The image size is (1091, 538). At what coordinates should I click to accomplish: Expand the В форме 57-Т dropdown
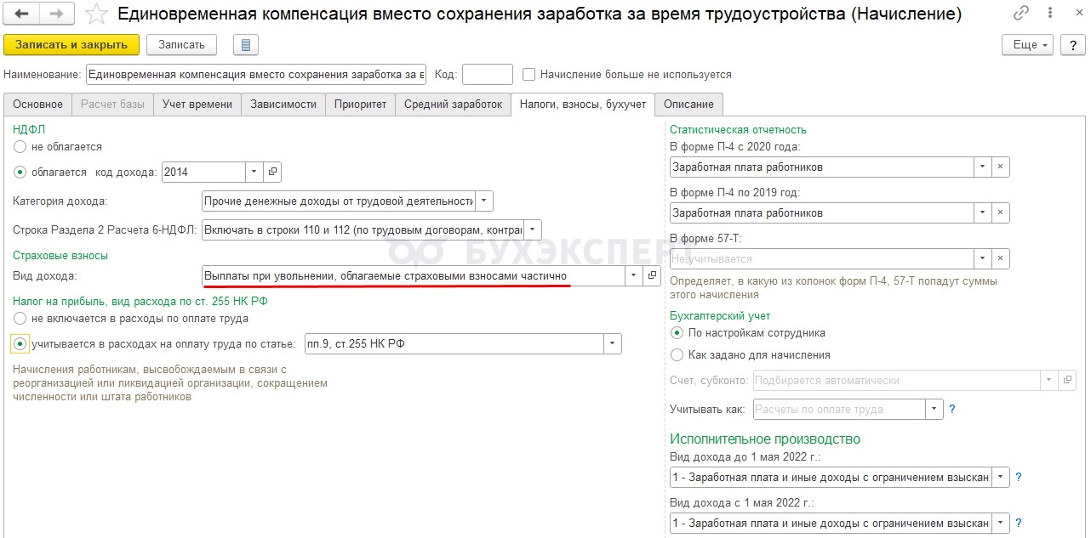coord(983,258)
